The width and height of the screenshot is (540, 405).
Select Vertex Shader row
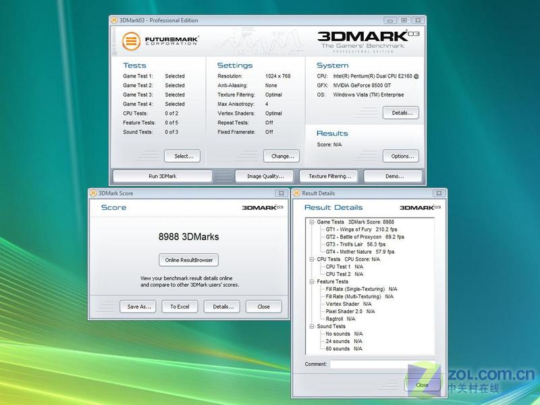click(x=348, y=304)
